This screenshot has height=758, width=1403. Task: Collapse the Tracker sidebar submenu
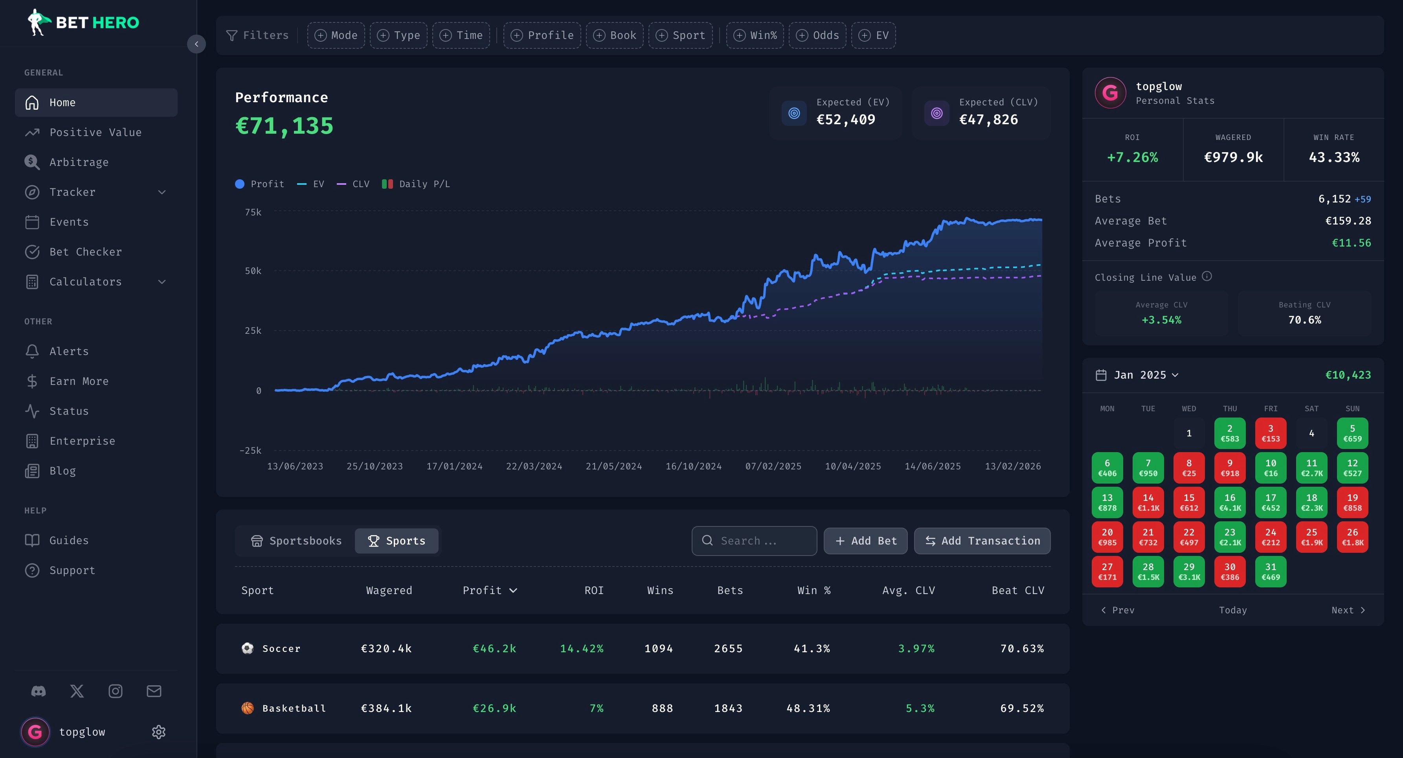pyautogui.click(x=161, y=192)
